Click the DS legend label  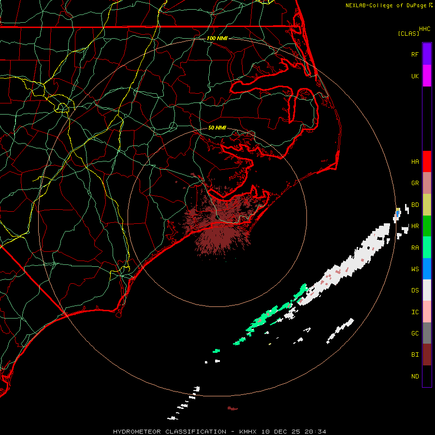point(415,290)
